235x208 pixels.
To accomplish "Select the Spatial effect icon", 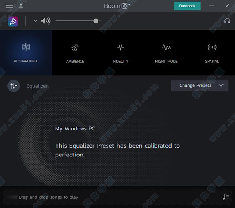I will 212,48.
